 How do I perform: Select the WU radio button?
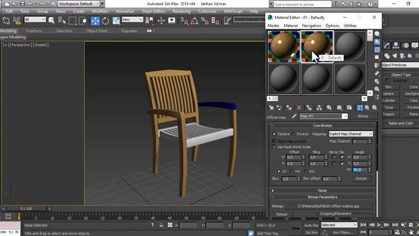tap(306, 171)
